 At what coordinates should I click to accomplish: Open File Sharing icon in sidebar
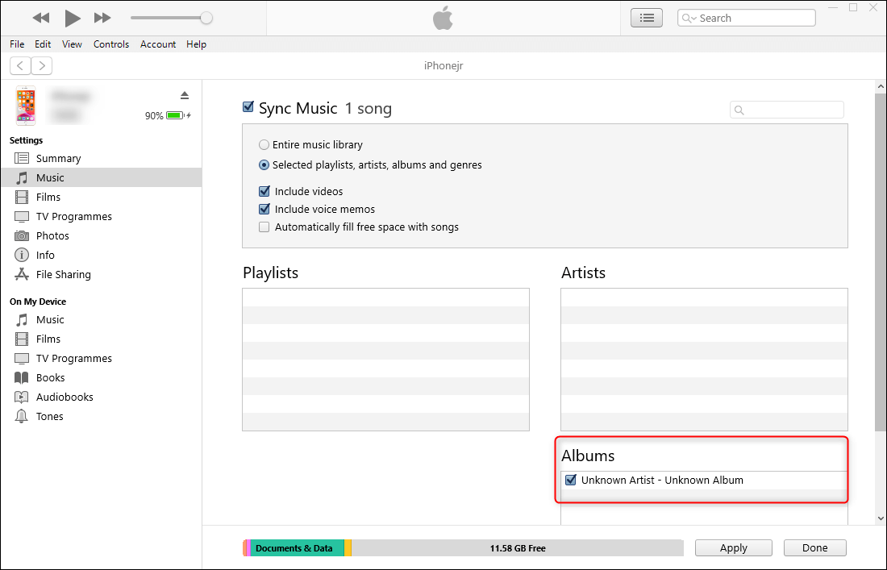pyautogui.click(x=22, y=274)
